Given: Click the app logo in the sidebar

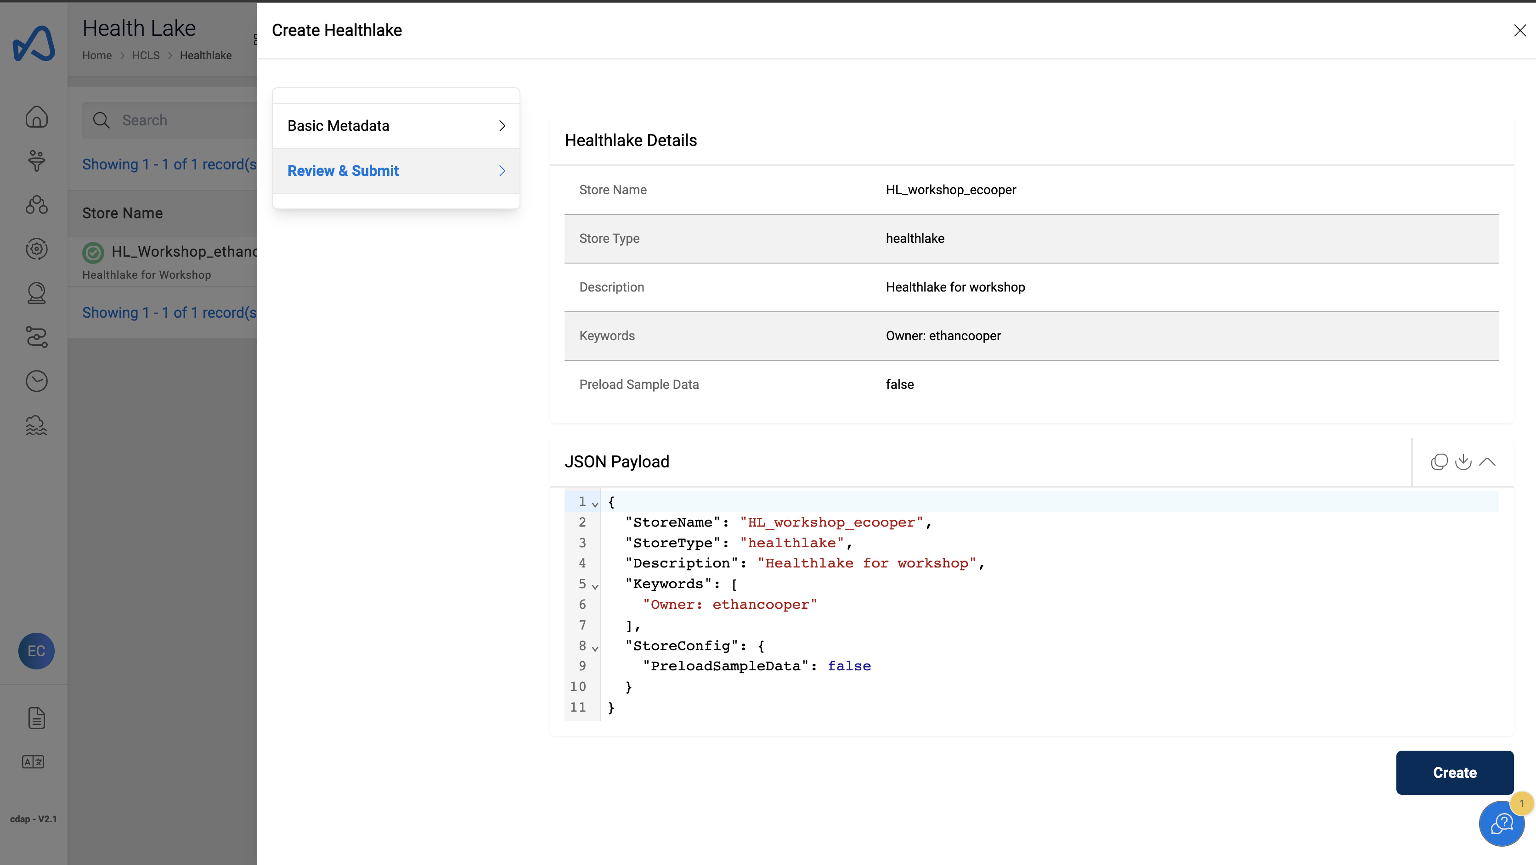Looking at the screenshot, I should pyautogui.click(x=34, y=44).
